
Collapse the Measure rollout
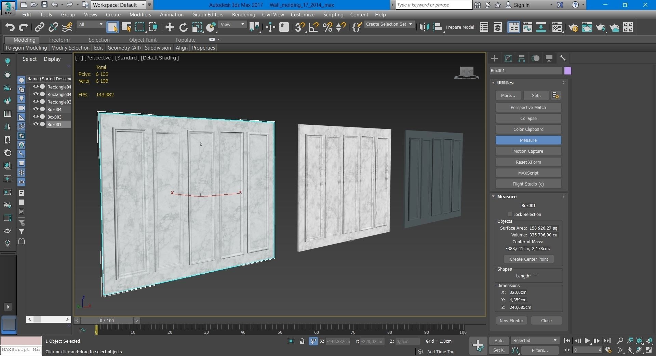click(x=493, y=196)
